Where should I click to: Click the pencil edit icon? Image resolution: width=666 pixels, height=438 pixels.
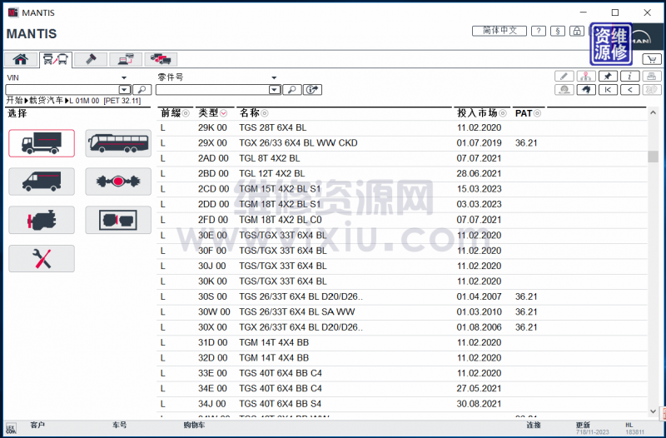(564, 76)
